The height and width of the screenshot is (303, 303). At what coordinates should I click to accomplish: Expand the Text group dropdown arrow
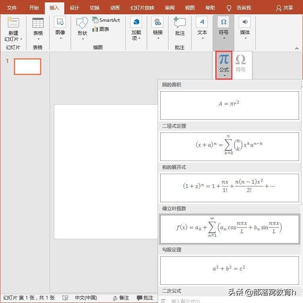(x=203, y=38)
